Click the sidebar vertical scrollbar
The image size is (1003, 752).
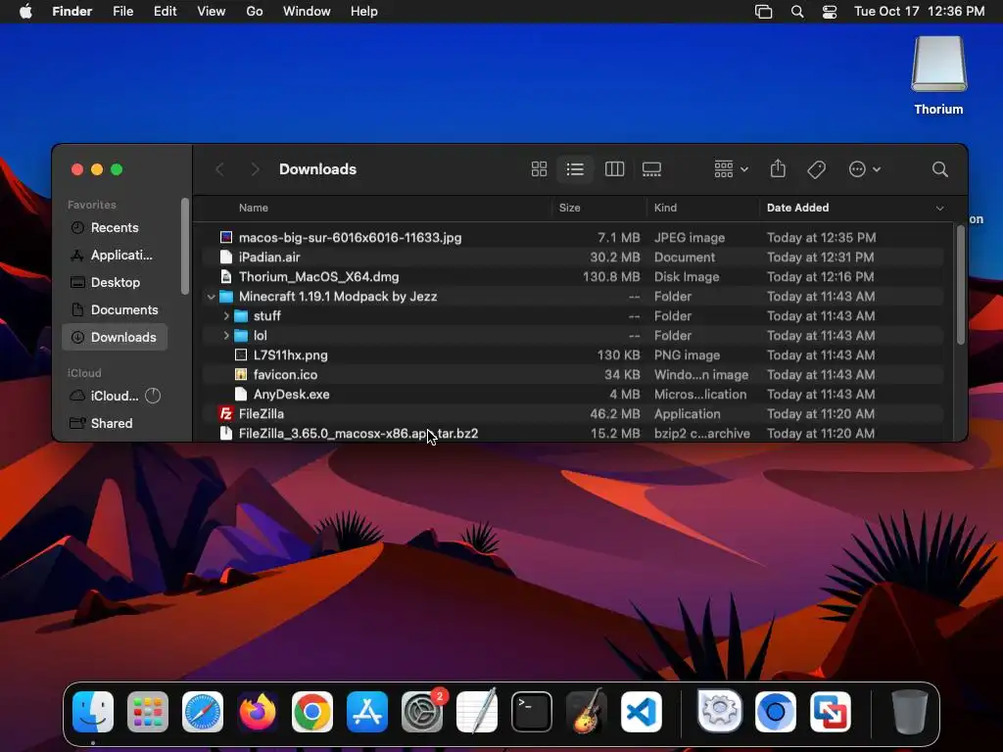185,246
